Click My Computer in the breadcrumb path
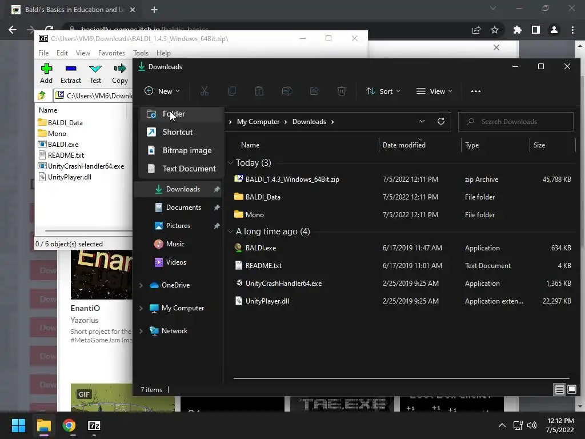The image size is (585, 439). 258,122
